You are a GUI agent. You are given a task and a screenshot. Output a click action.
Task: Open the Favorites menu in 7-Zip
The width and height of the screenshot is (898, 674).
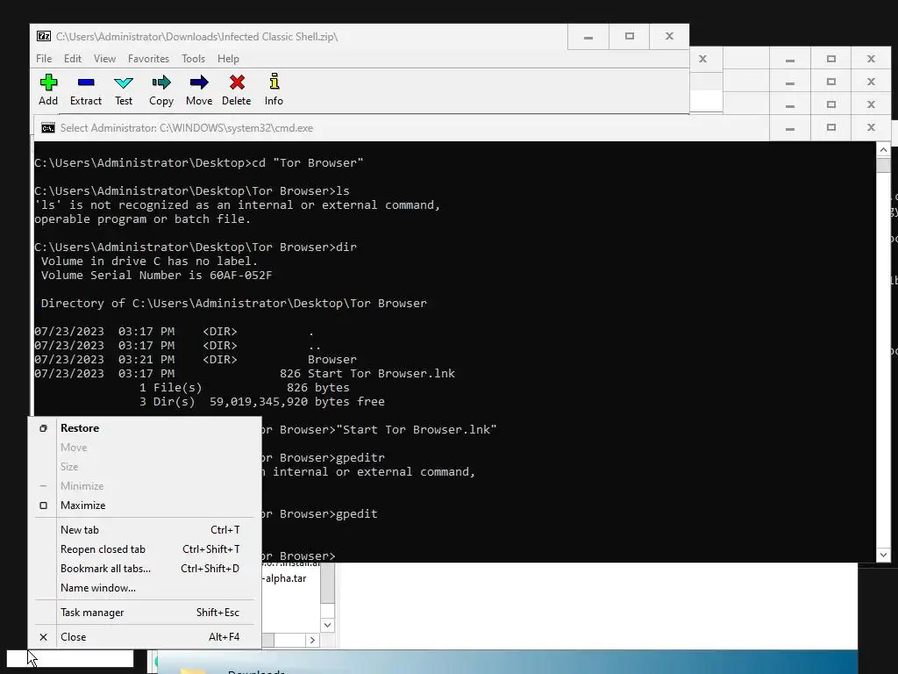148,59
